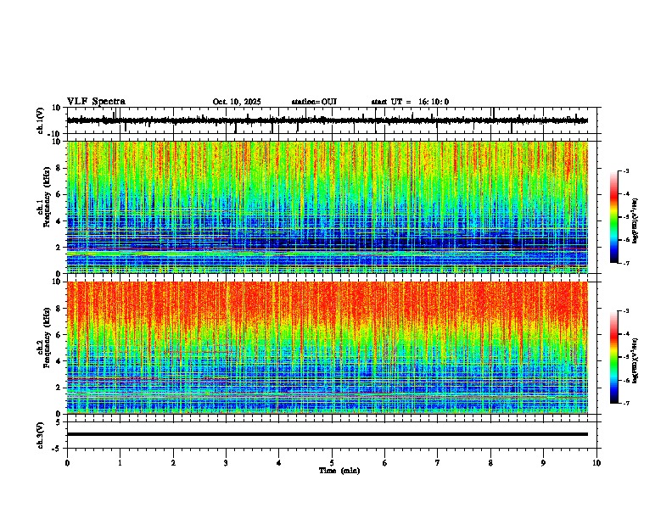Click the "Time (min)" x-axis label
This screenshot has width=672, height=519.
(339, 471)
